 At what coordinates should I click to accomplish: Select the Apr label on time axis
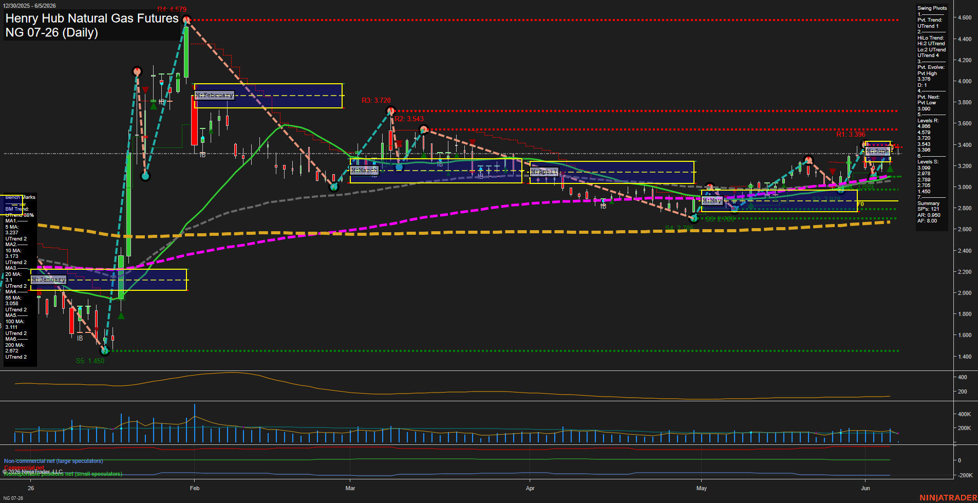tap(530, 488)
